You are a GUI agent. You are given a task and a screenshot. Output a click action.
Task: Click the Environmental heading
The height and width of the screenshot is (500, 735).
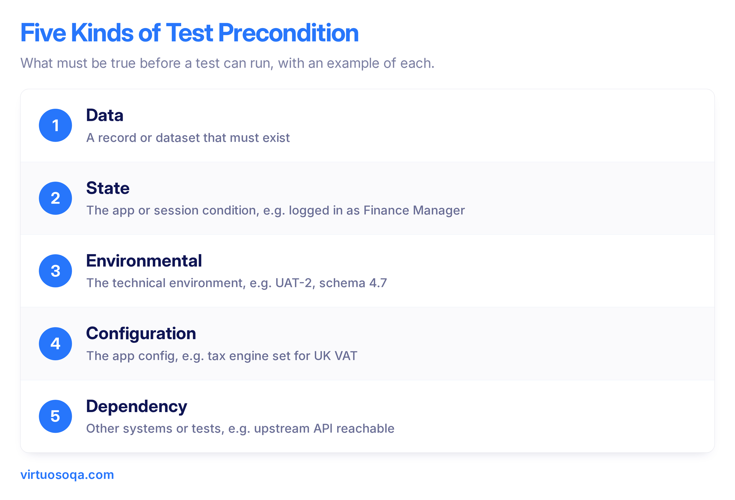point(144,261)
